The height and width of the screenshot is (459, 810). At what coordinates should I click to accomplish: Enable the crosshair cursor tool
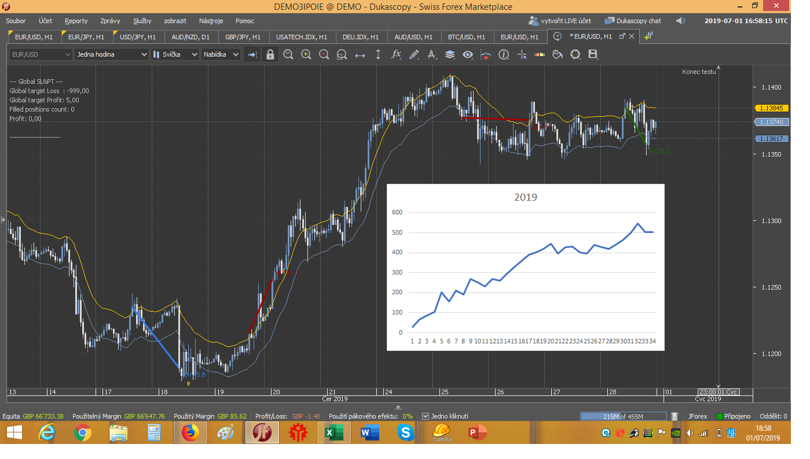click(x=522, y=54)
